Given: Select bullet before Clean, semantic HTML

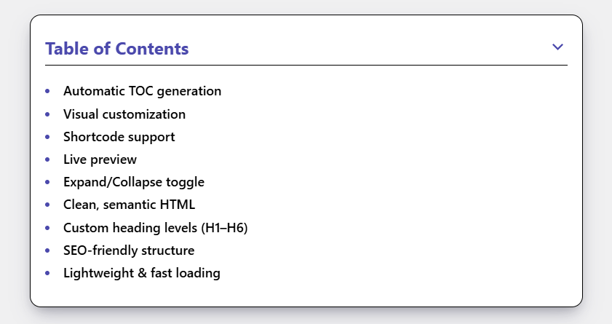Looking at the screenshot, I should coord(47,205).
